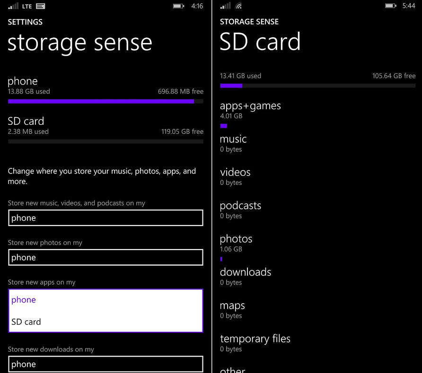Open the phone storage details
Image resolution: width=422 pixels, height=373 pixels.
[22, 81]
